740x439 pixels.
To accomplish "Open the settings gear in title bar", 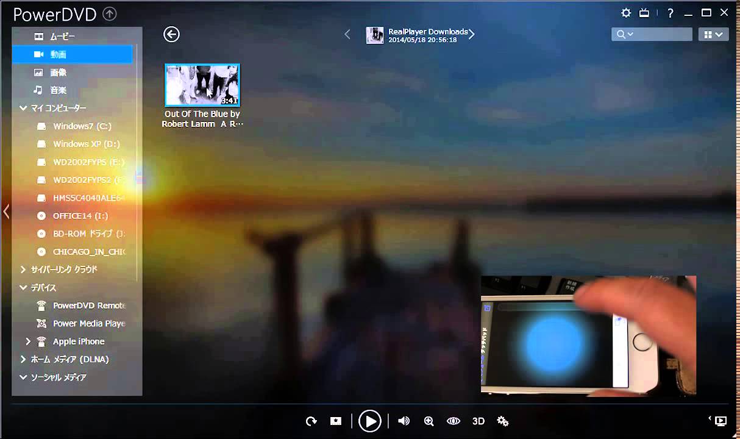I will click(626, 13).
